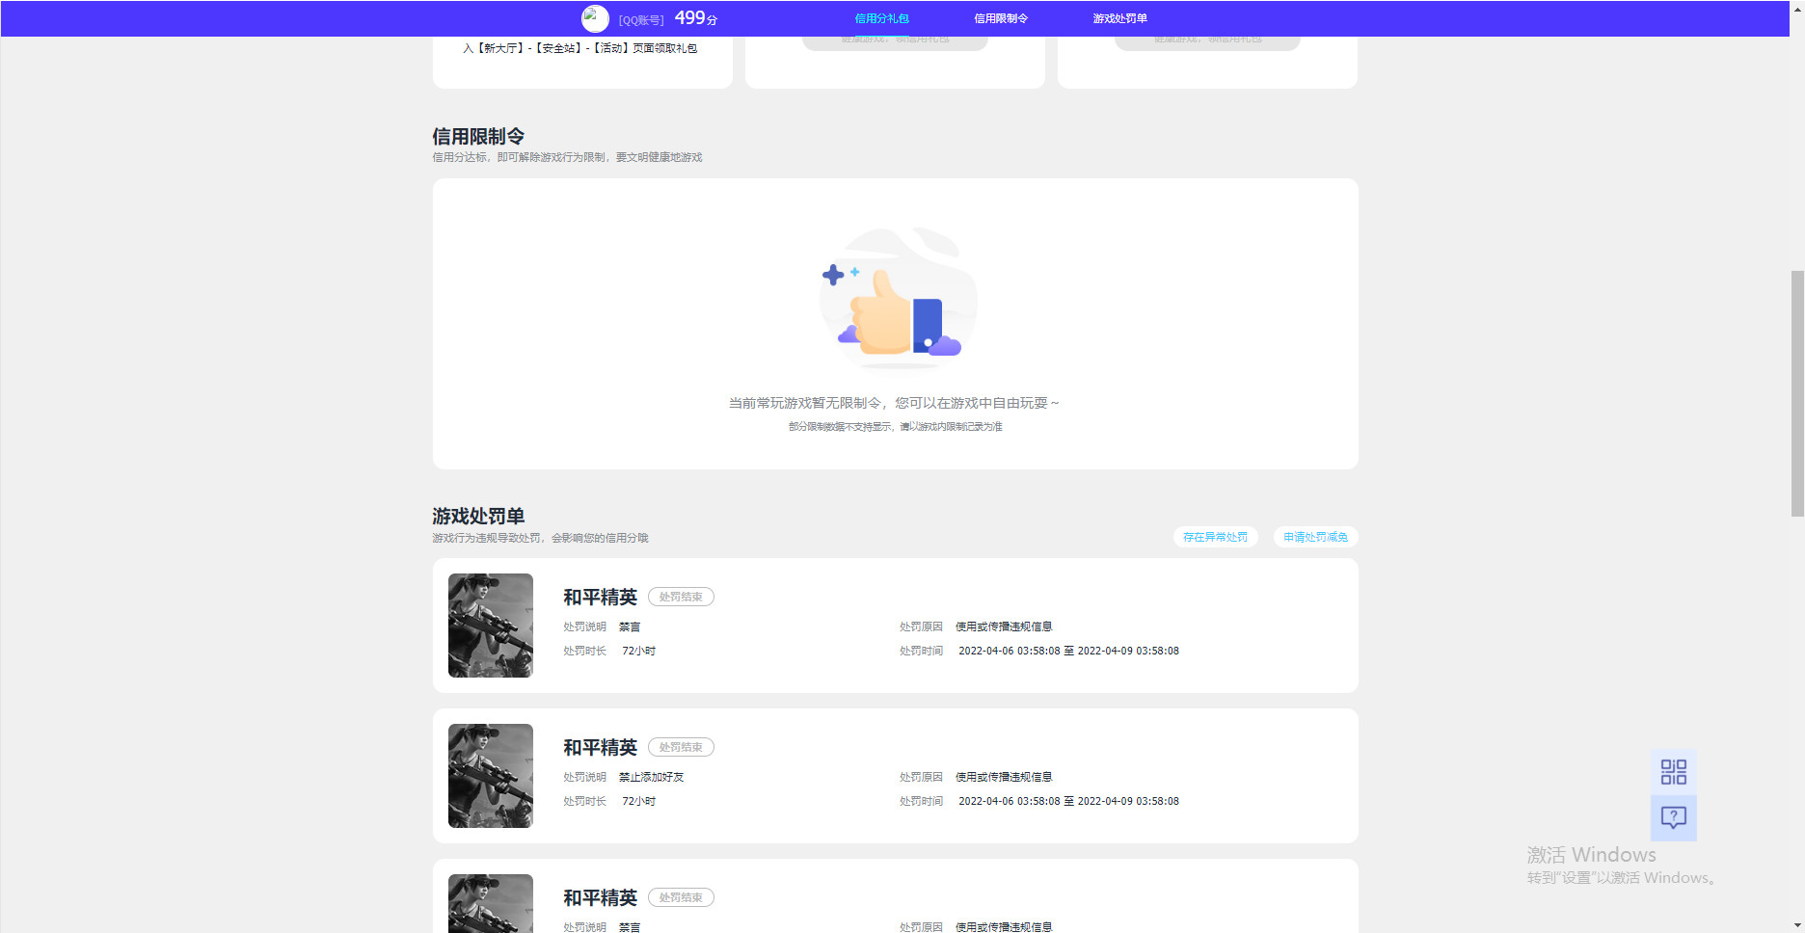
Task: Click the 申请处罚减免 button
Action: click(1315, 537)
